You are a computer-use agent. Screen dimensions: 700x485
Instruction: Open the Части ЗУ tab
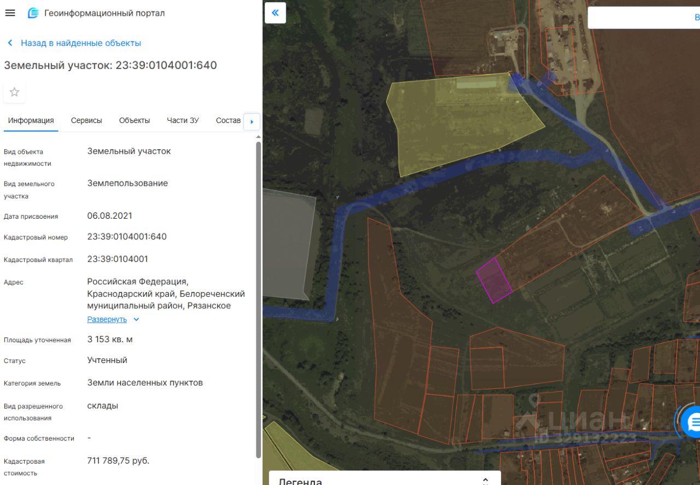183,120
